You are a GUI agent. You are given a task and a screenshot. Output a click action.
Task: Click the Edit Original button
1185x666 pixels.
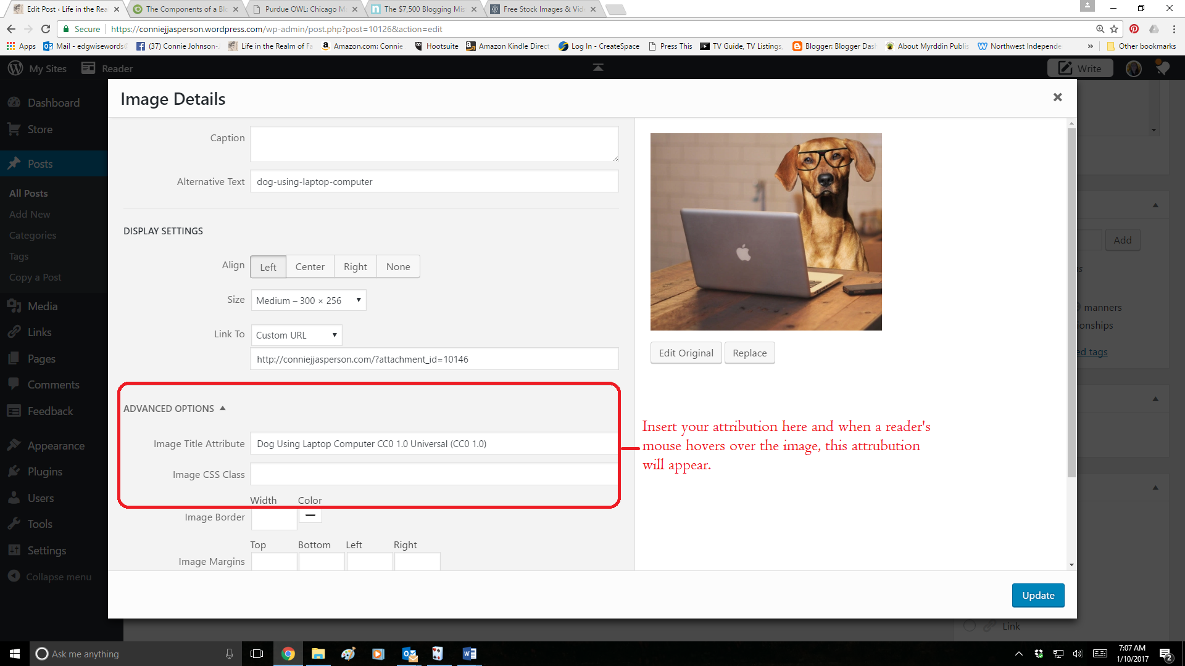tap(686, 353)
